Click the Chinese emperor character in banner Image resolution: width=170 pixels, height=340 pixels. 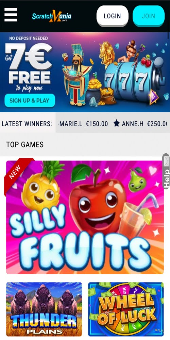(x=77, y=75)
